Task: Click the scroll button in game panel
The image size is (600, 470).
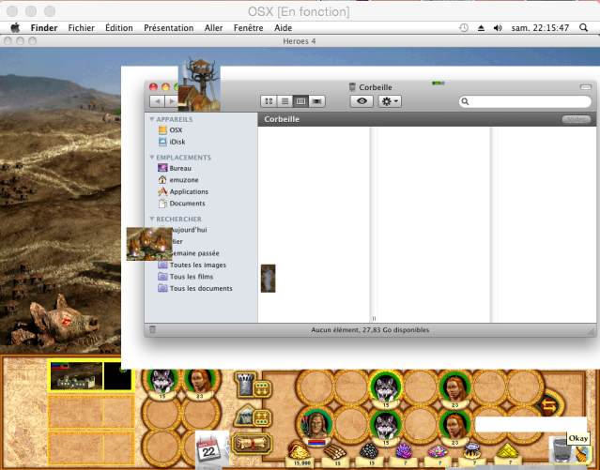Action: pos(252,445)
